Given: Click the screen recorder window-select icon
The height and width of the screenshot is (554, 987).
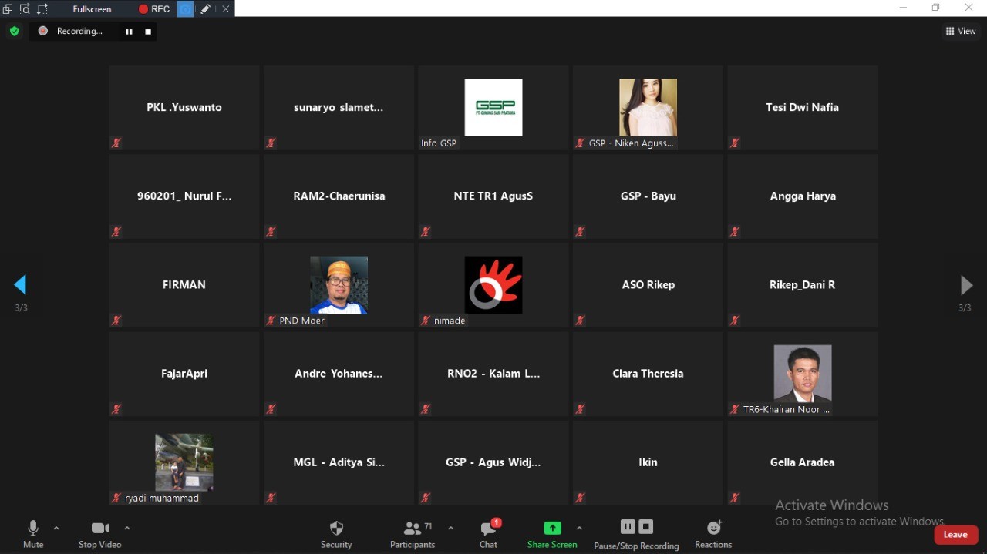Looking at the screenshot, I should point(8,8).
